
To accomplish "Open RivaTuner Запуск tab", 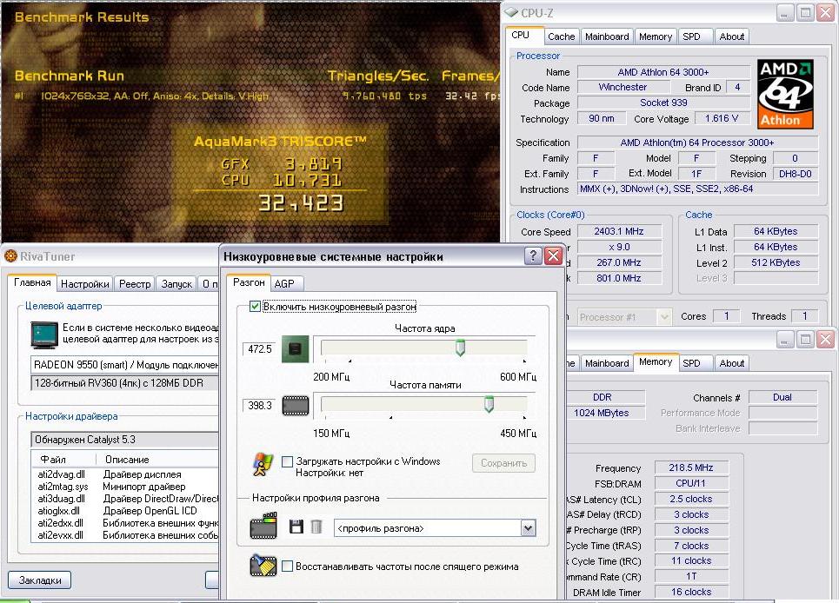I will tap(176, 284).
